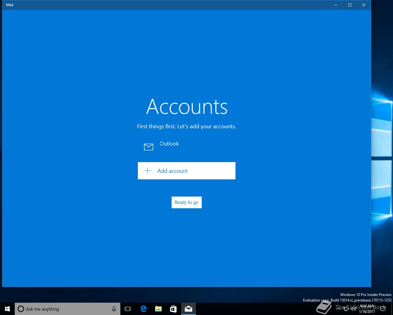This screenshot has height=315, width=393.
Task: Click the plus icon beside Add account
Action: point(148,171)
